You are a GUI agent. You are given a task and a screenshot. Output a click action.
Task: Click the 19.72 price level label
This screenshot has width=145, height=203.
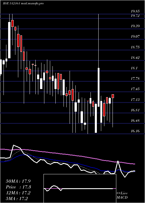[135, 16]
